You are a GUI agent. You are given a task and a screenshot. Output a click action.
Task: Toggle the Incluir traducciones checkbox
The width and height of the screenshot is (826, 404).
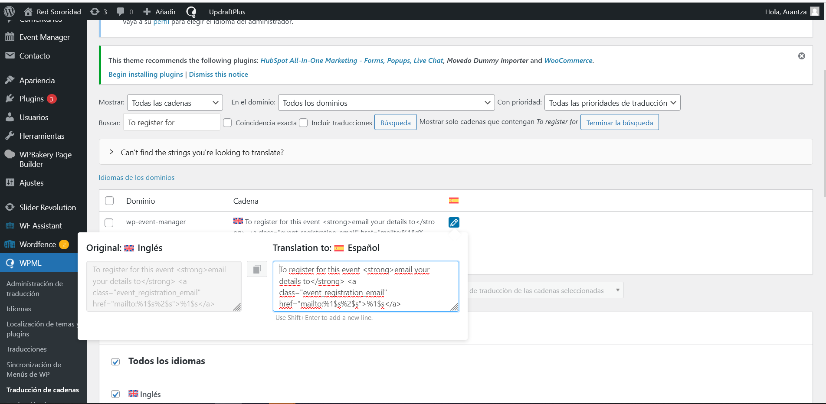pos(304,123)
